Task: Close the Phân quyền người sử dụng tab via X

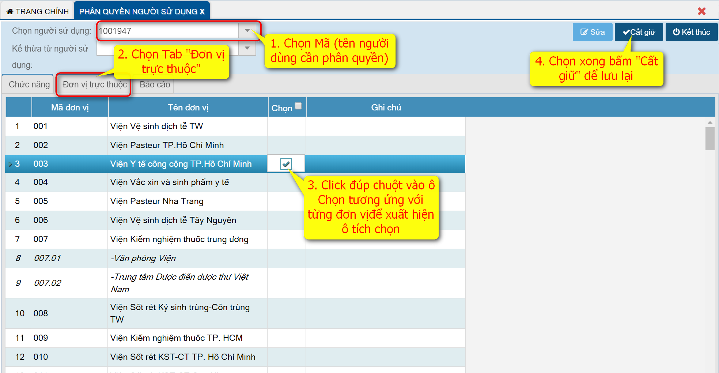Action: [202, 12]
